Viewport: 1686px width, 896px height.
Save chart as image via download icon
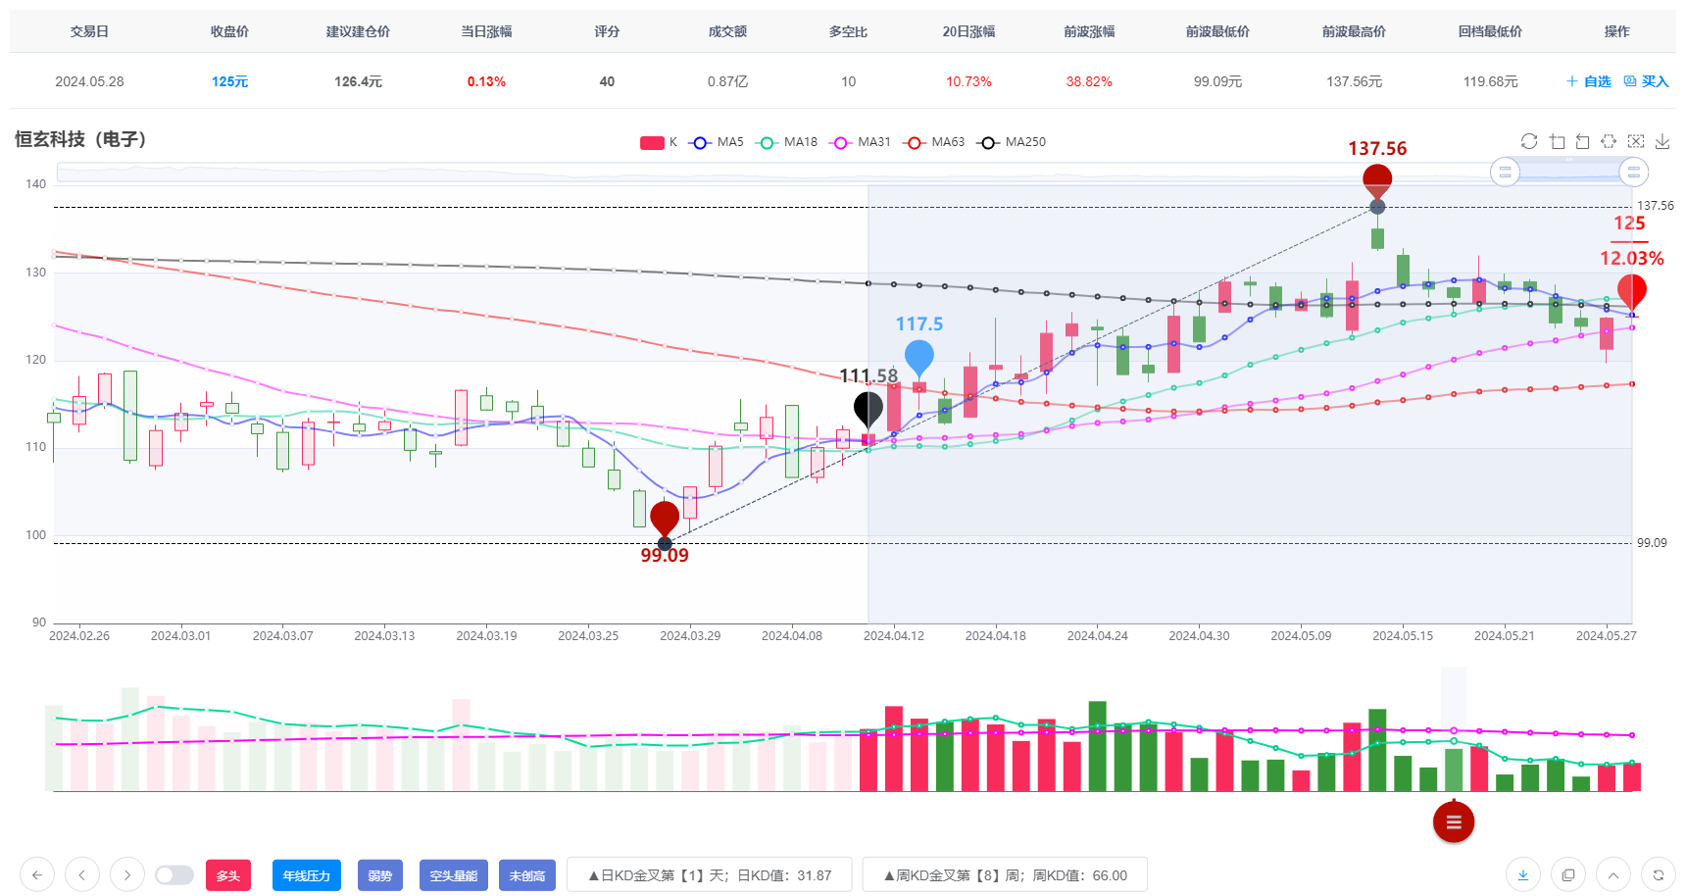(x=1662, y=141)
